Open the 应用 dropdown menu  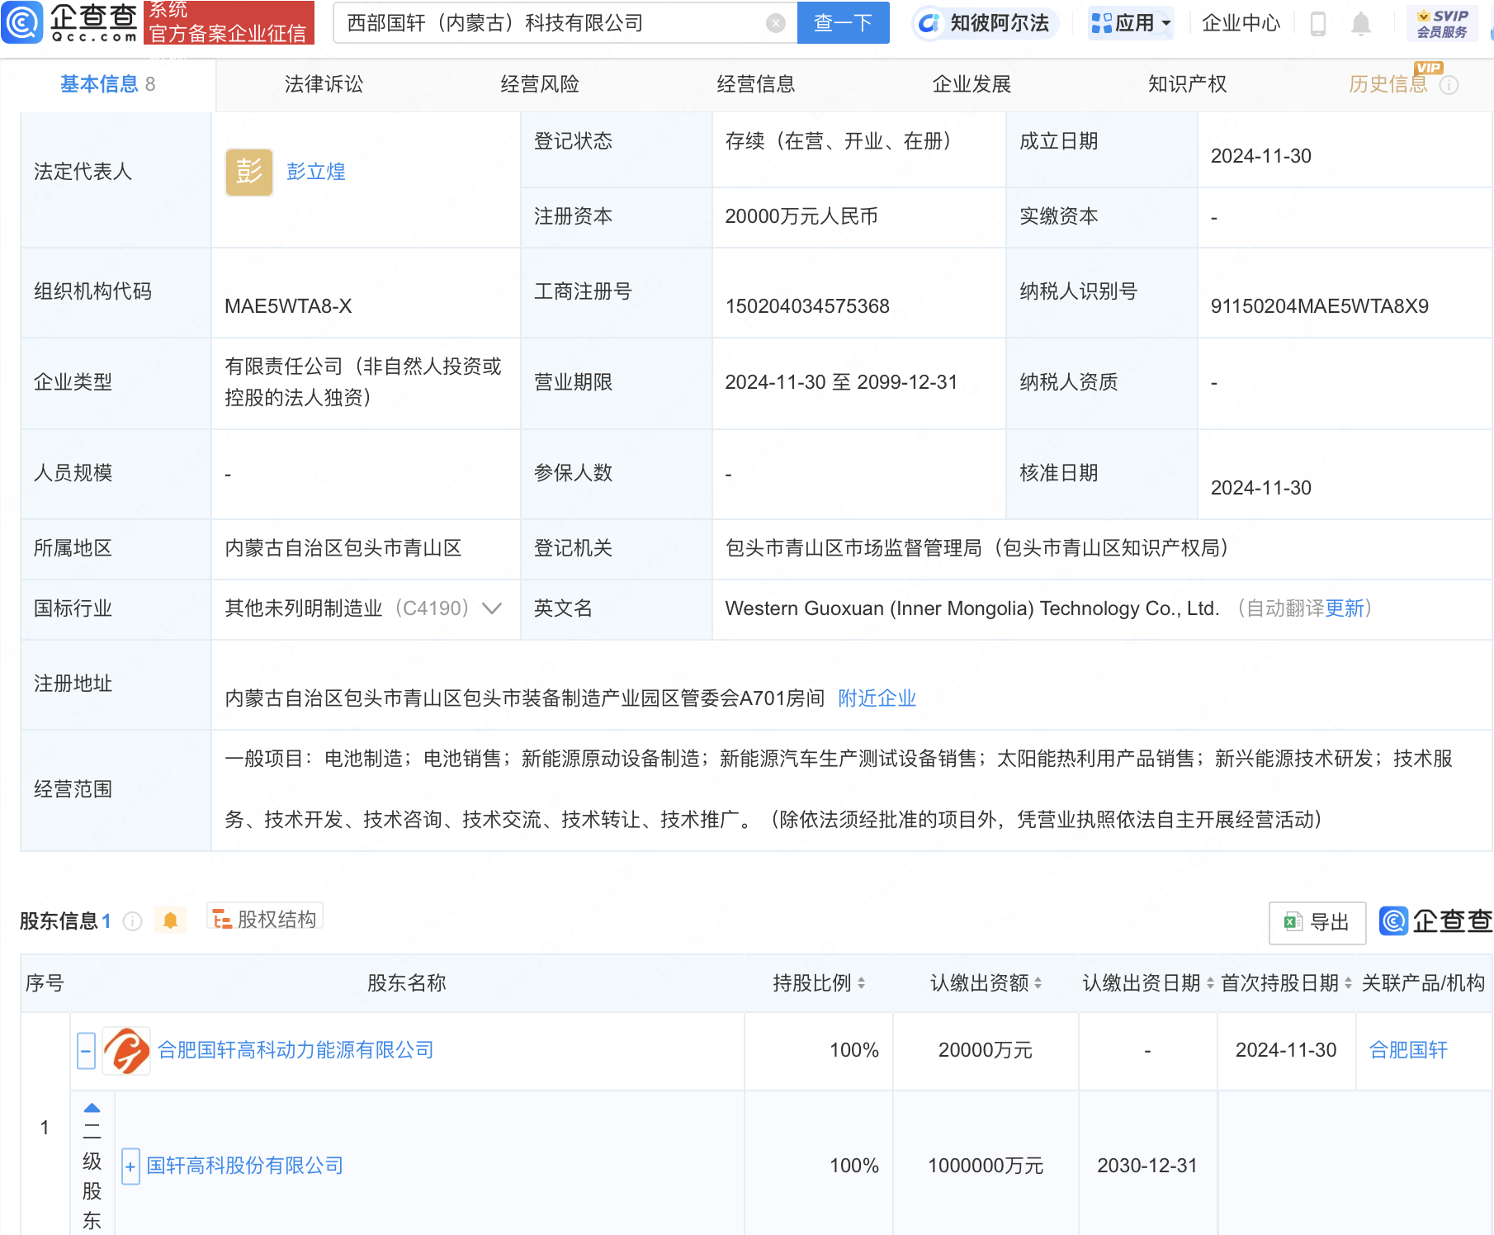coord(1131,23)
